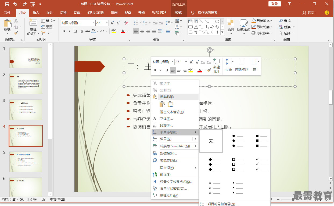
Task: Select the 无 (None) bullet option
Action: coord(211,141)
